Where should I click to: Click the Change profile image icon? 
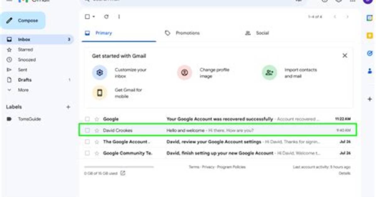tap(185, 72)
